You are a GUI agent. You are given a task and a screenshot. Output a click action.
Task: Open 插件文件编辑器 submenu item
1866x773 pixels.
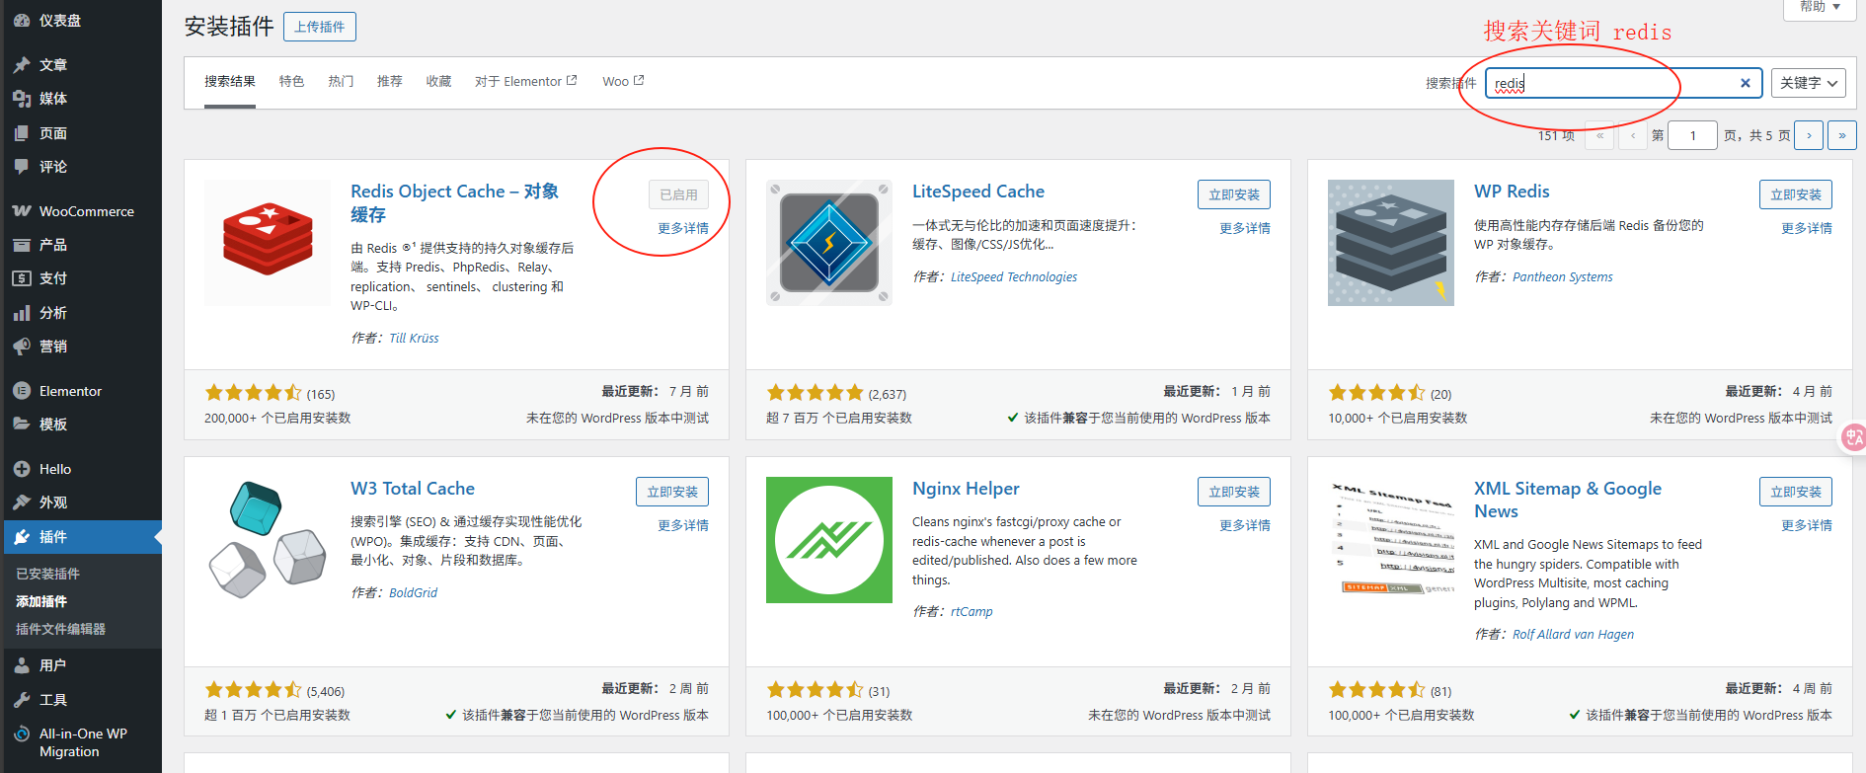click(x=60, y=629)
